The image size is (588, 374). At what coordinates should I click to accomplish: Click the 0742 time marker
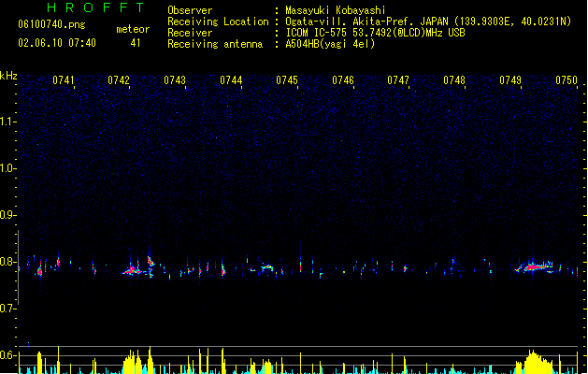coord(119,80)
